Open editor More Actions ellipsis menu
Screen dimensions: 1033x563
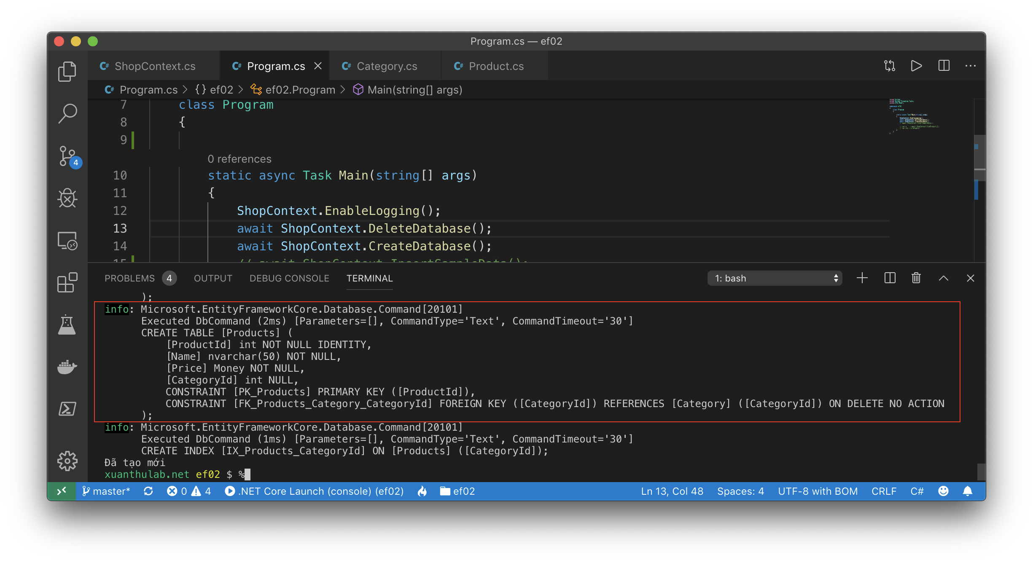click(x=971, y=66)
